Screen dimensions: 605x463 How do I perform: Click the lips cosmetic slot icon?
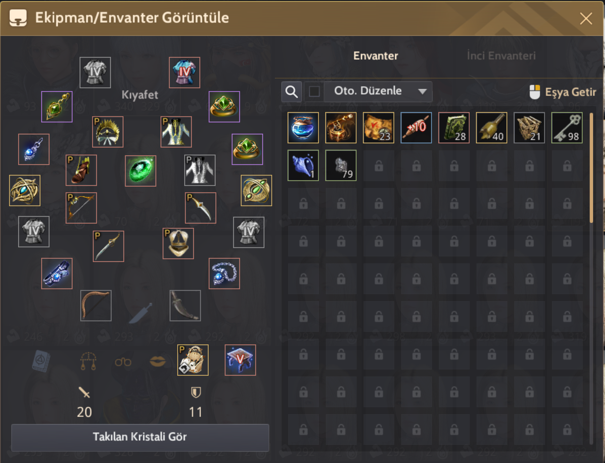pyautogui.click(x=158, y=361)
